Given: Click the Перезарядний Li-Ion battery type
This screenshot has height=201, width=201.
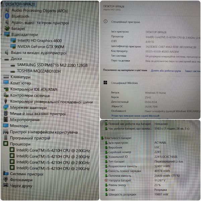Looking at the screenshot, I should coord(169,161).
